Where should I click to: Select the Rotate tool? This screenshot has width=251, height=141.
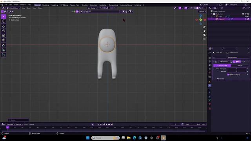4,31
